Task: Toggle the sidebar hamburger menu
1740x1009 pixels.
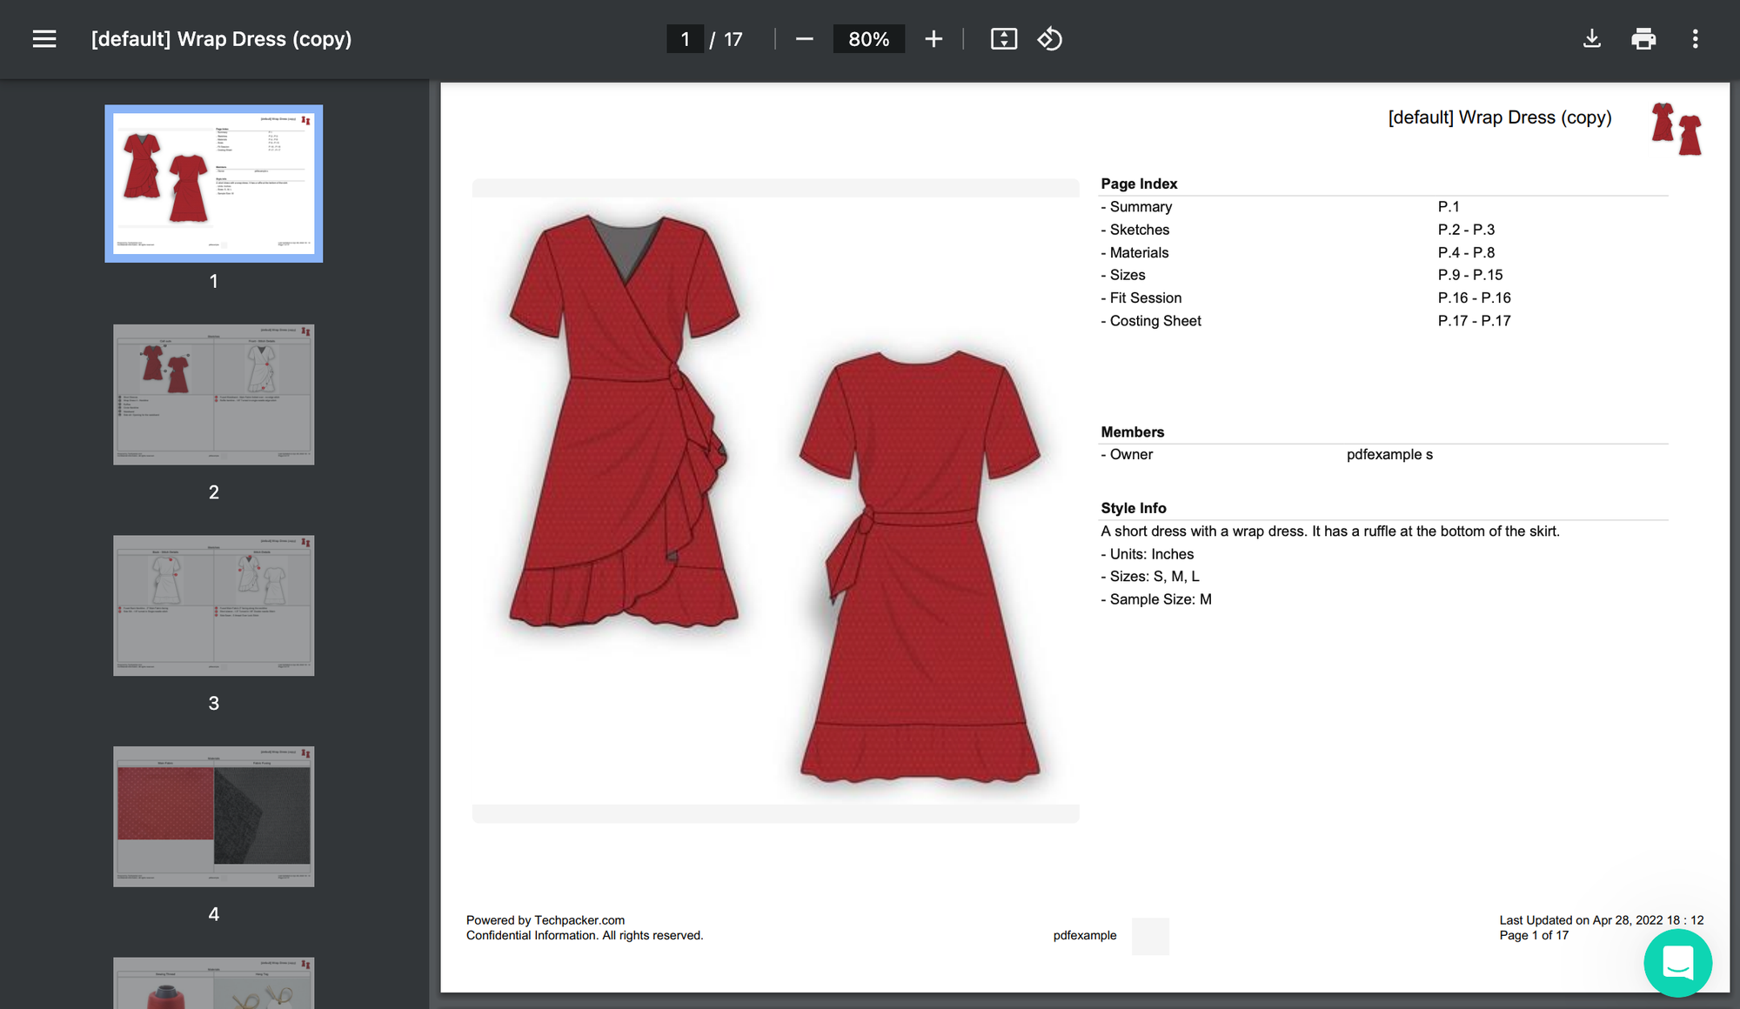Action: pyautogui.click(x=44, y=39)
